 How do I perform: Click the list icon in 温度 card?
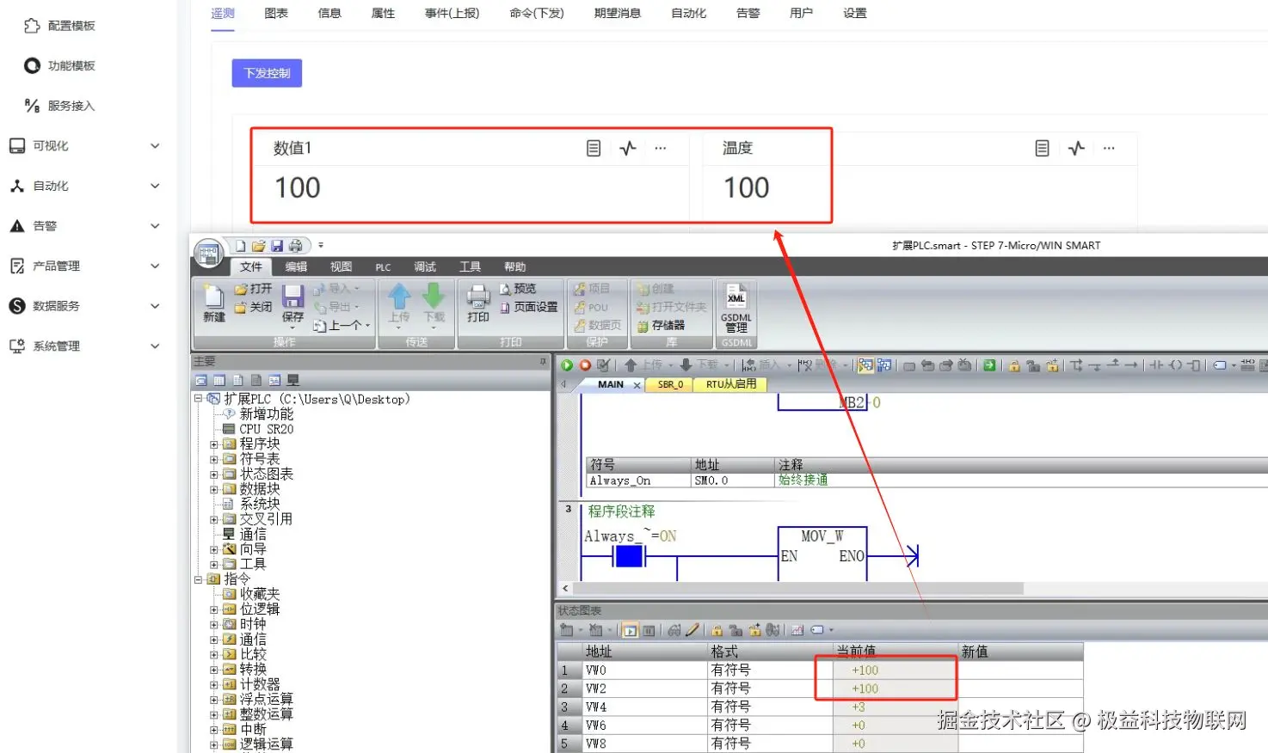1042,148
